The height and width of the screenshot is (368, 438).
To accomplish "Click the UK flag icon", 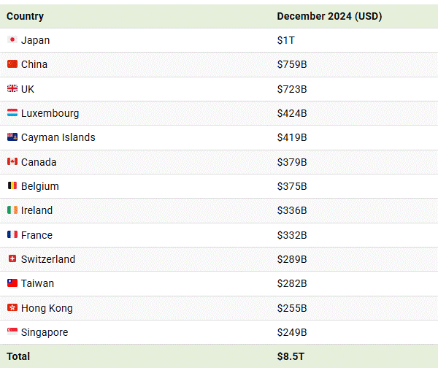I will pyautogui.click(x=12, y=89).
